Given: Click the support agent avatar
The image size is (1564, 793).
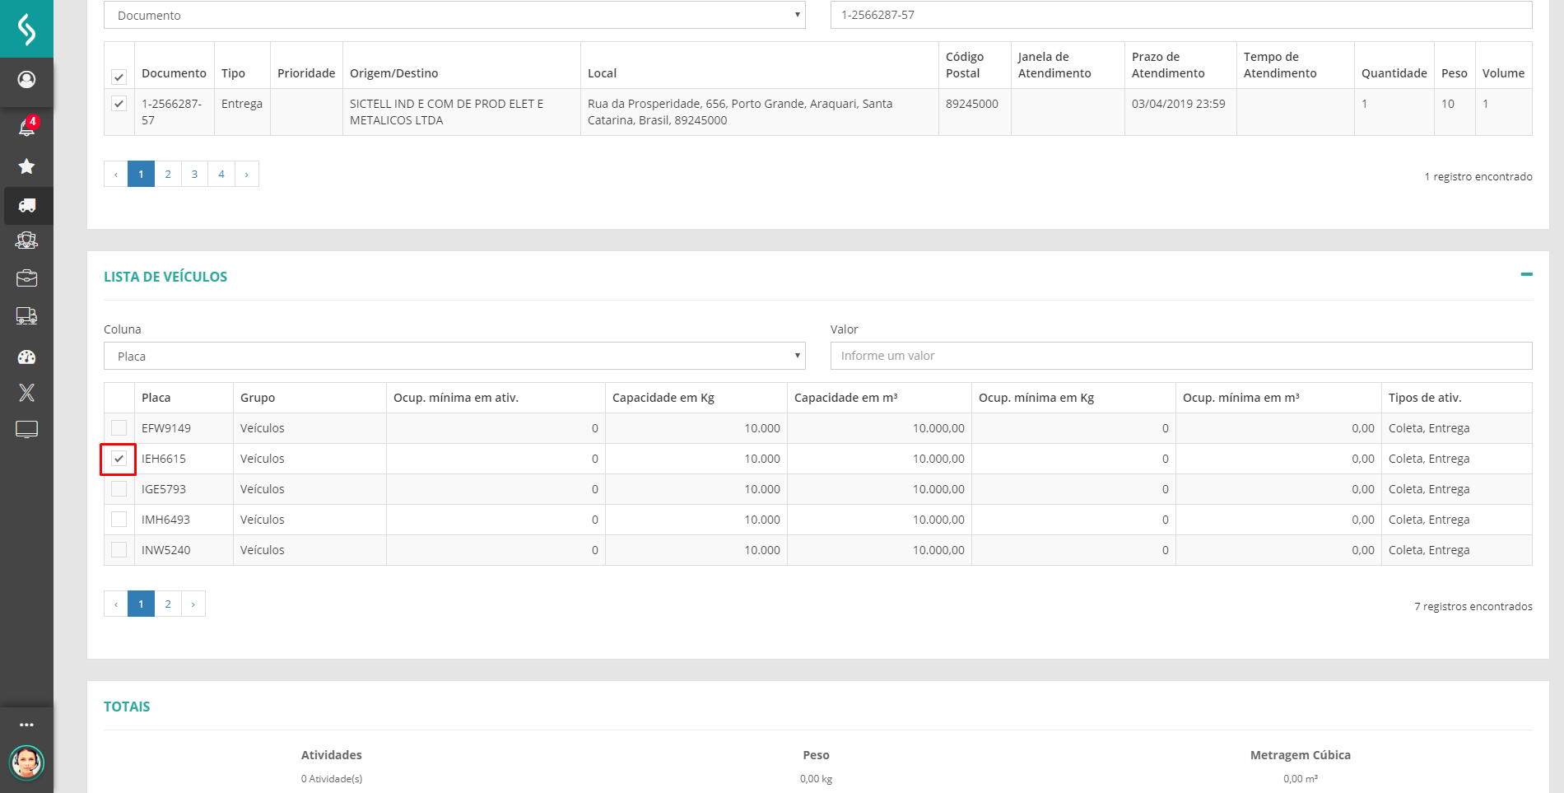Looking at the screenshot, I should coord(26,762).
